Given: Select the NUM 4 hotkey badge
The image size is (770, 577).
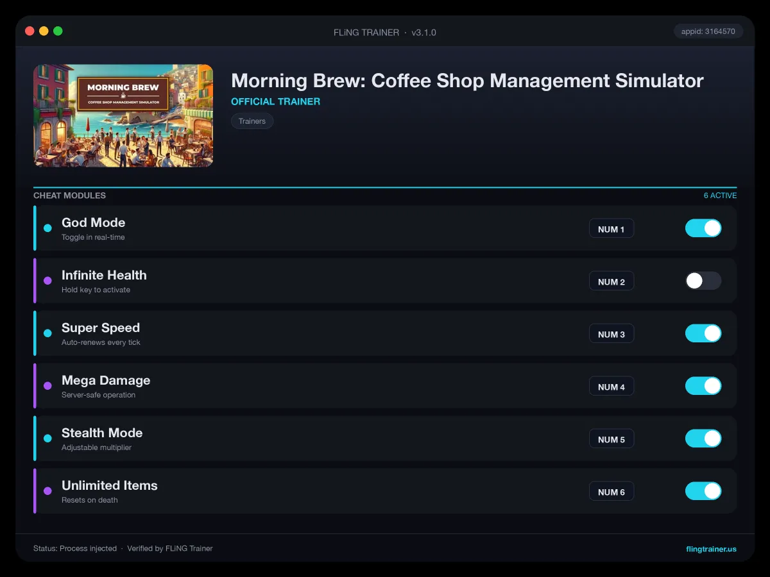Looking at the screenshot, I should [612, 387].
